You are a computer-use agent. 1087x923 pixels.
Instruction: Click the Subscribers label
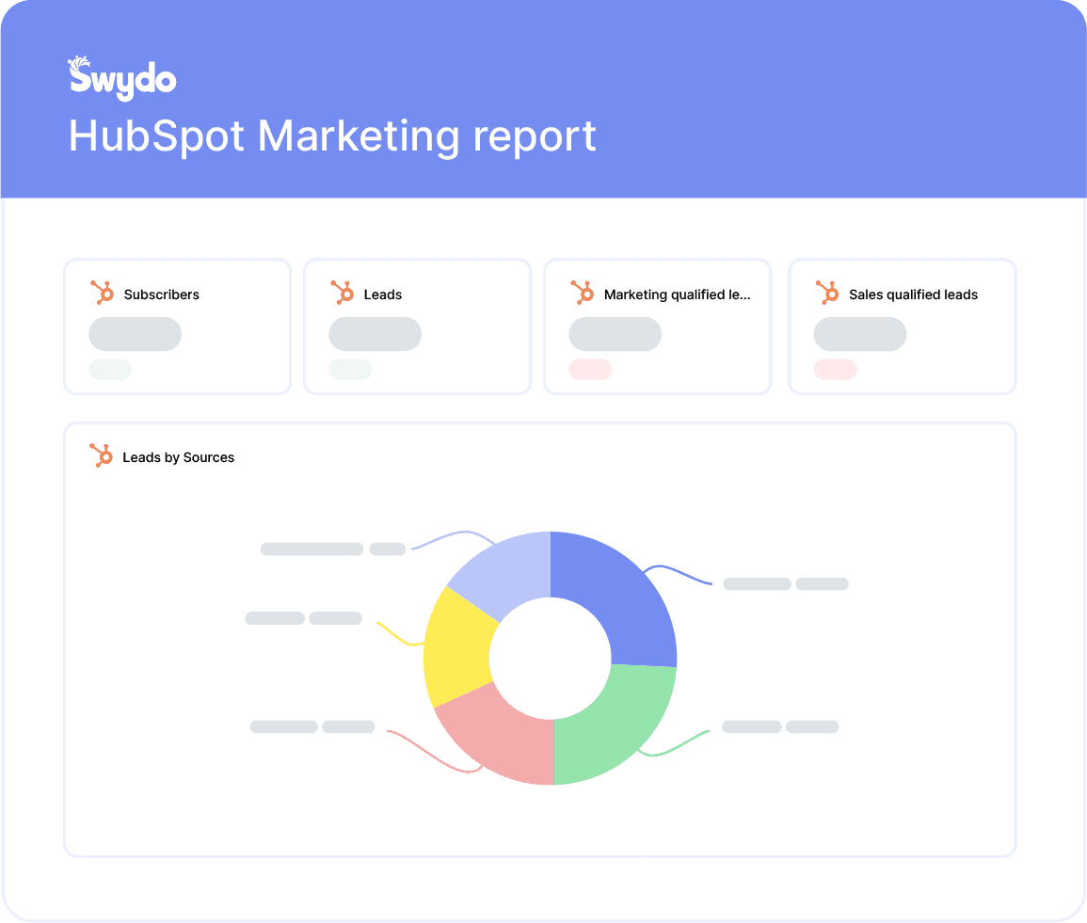pos(162,294)
